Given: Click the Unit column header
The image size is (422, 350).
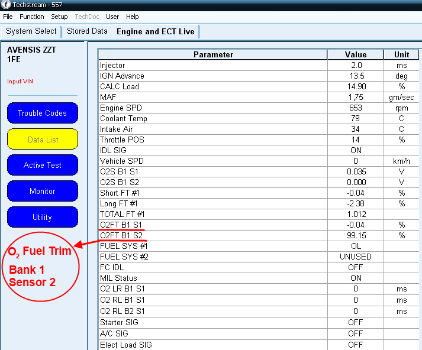Looking at the screenshot, I should [x=401, y=54].
